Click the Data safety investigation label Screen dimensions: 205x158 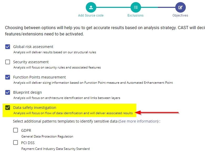pyautogui.click(x=34, y=108)
